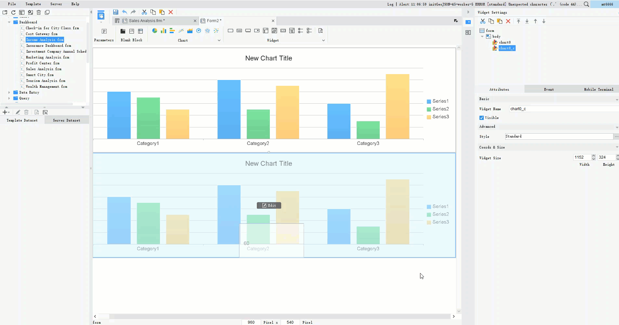Insert a scatter chart widget
The image size is (619, 325).
[x=216, y=31]
